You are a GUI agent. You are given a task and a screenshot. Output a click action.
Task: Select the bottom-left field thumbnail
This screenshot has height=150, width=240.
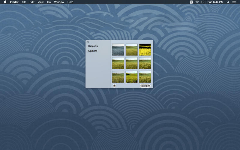(118, 76)
